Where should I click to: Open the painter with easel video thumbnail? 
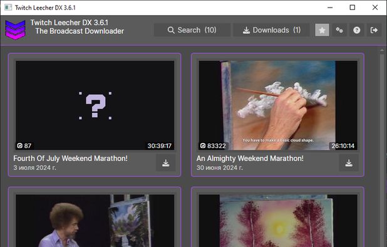pos(95,221)
